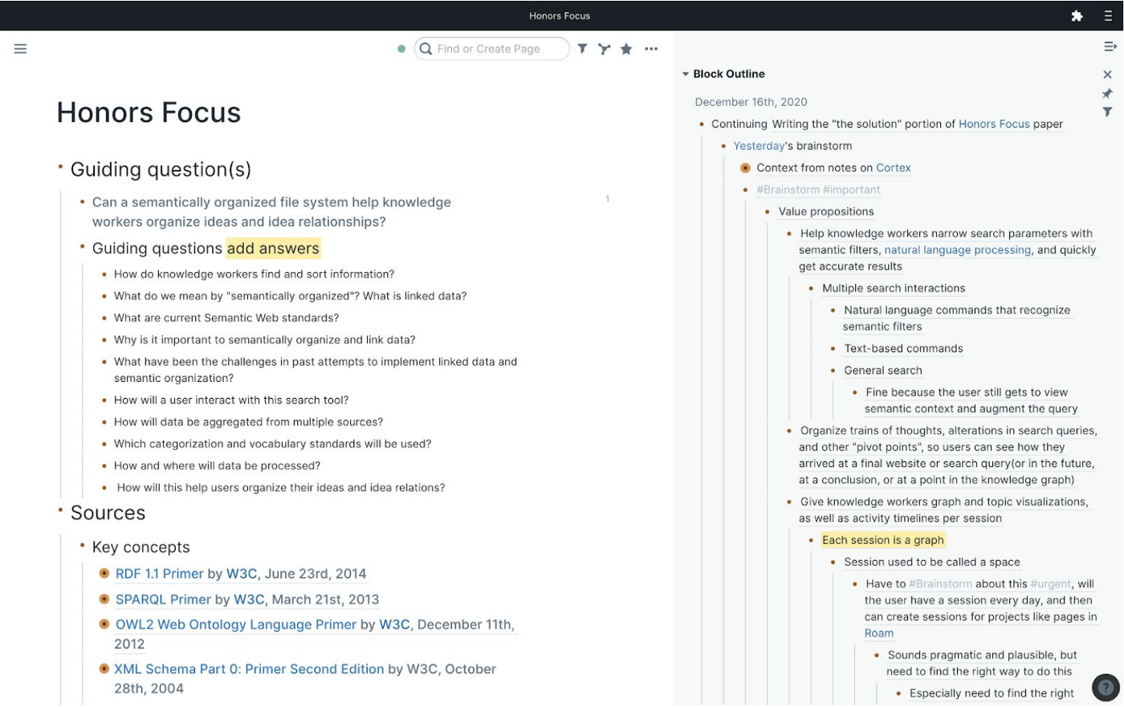Click Session used to be called a space
The width and height of the screenshot is (1124, 707).
(x=932, y=563)
